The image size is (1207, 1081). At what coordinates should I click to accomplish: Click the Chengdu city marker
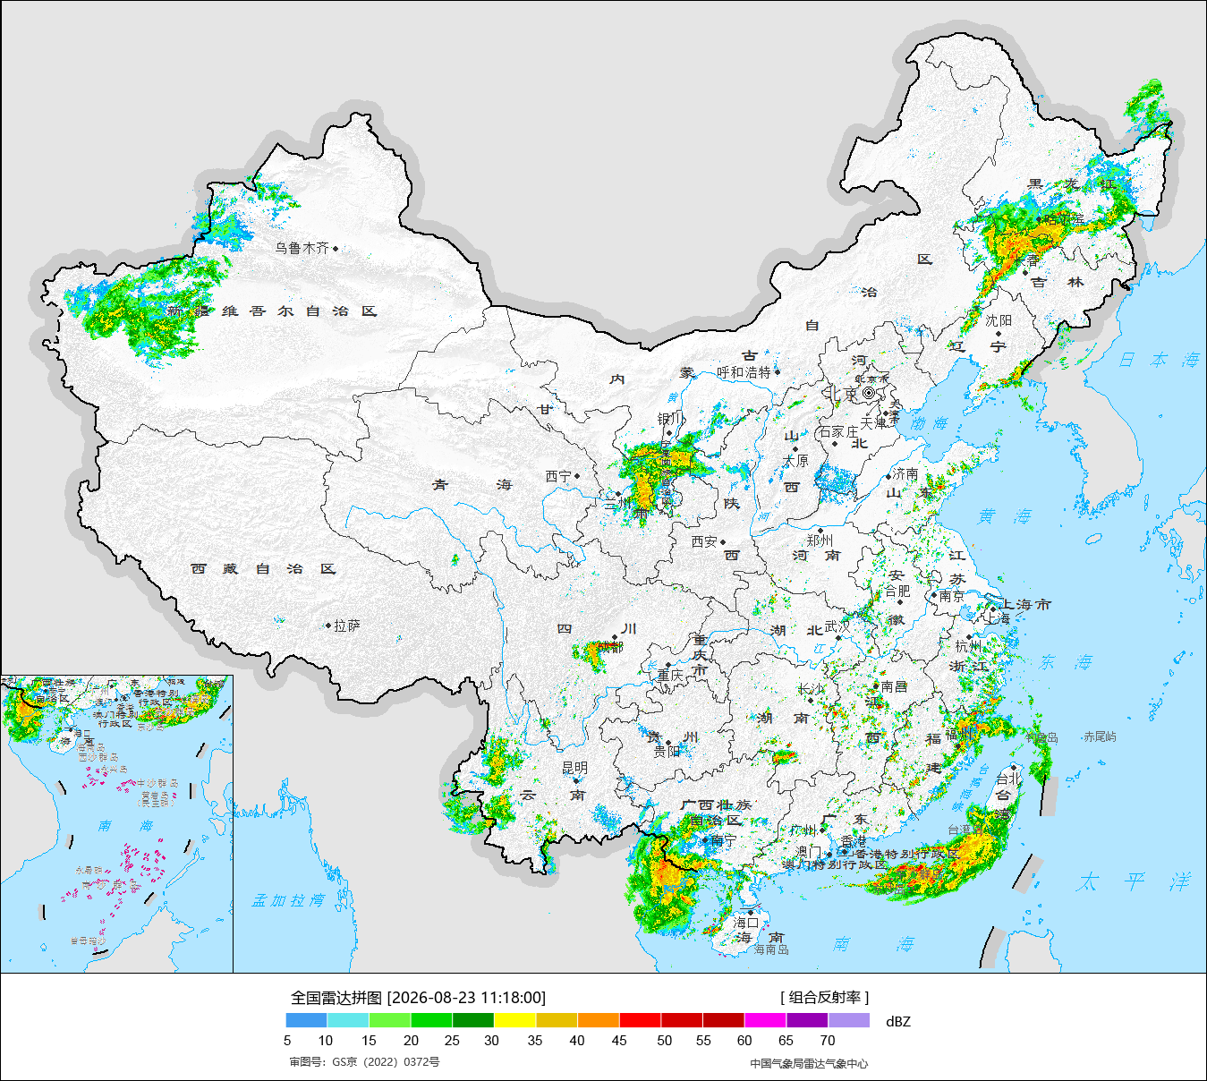tap(615, 637)
